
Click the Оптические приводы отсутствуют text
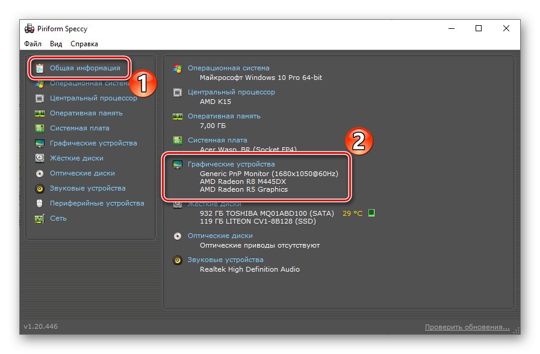click(260, 245)
